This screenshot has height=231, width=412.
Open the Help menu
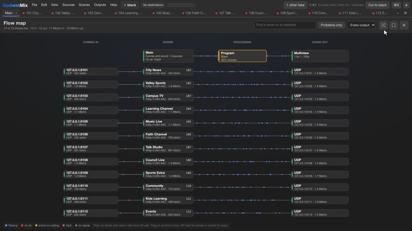113,5
